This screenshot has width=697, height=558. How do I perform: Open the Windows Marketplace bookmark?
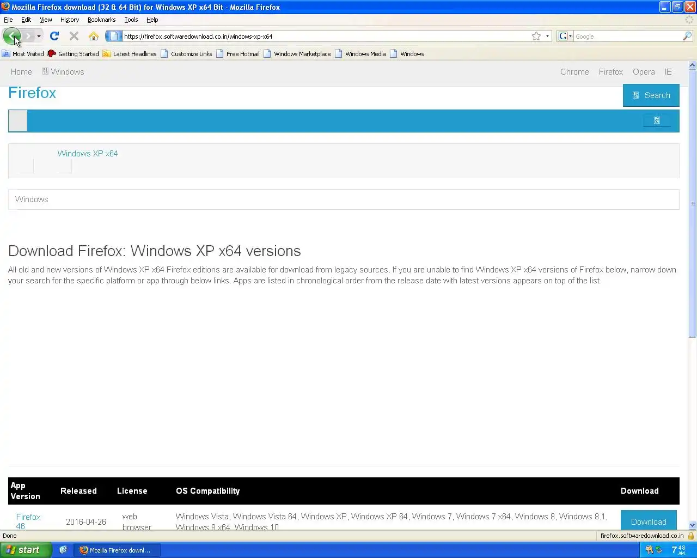[297, 54]
